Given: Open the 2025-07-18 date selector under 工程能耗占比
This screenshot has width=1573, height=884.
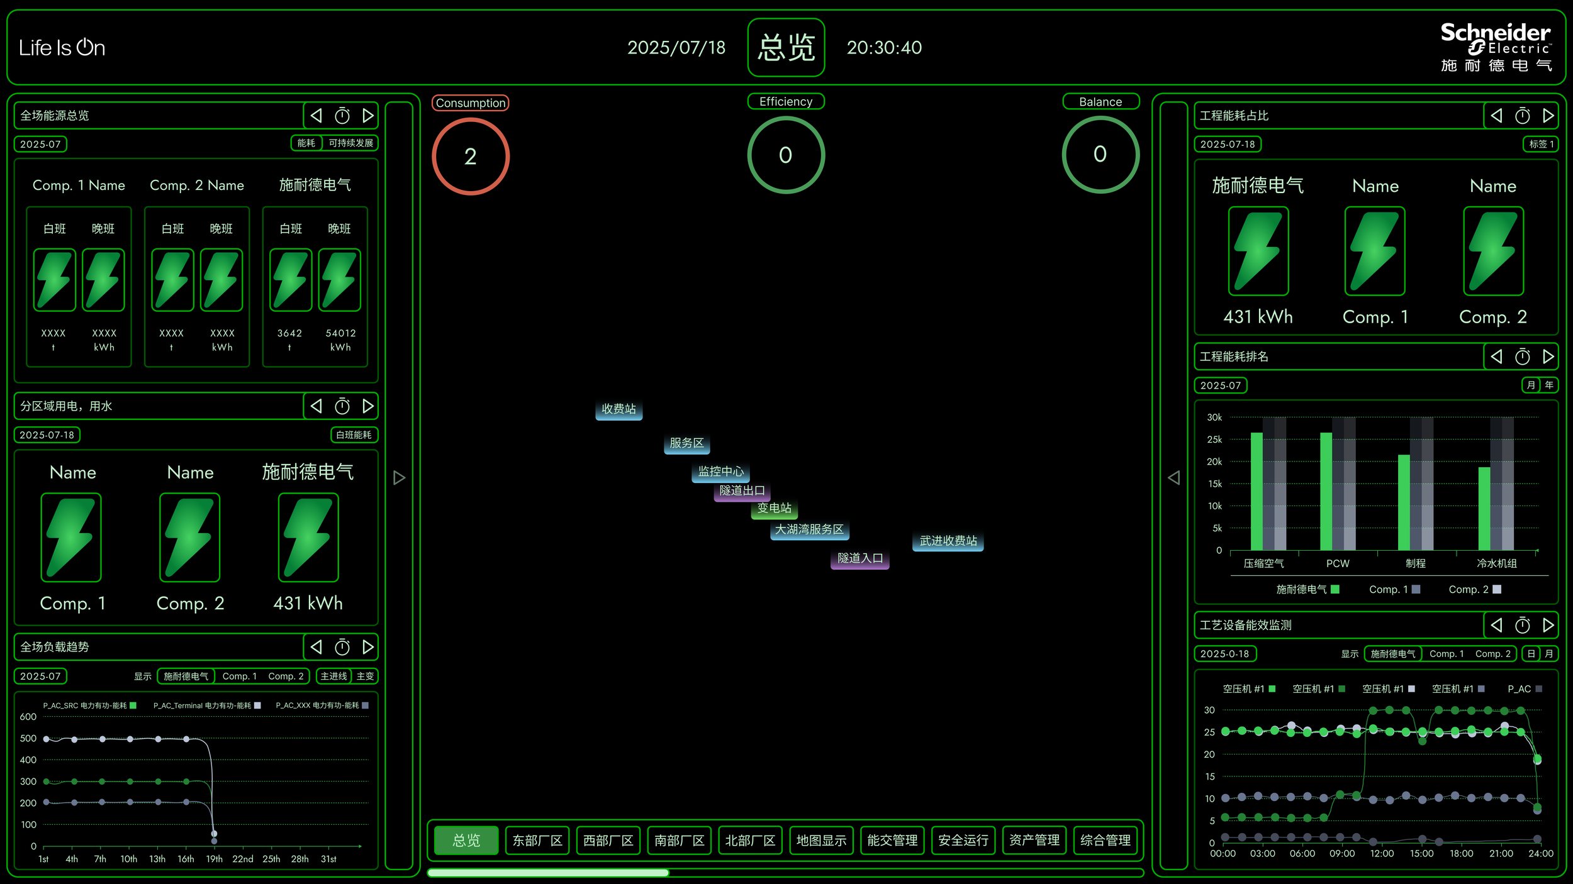Looking at the screenshot, I should click(1227, 144).
